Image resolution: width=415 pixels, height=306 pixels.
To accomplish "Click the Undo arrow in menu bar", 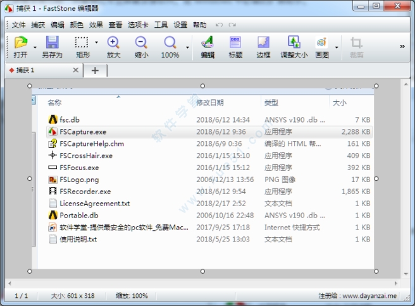I will click(x=219, y=25).
